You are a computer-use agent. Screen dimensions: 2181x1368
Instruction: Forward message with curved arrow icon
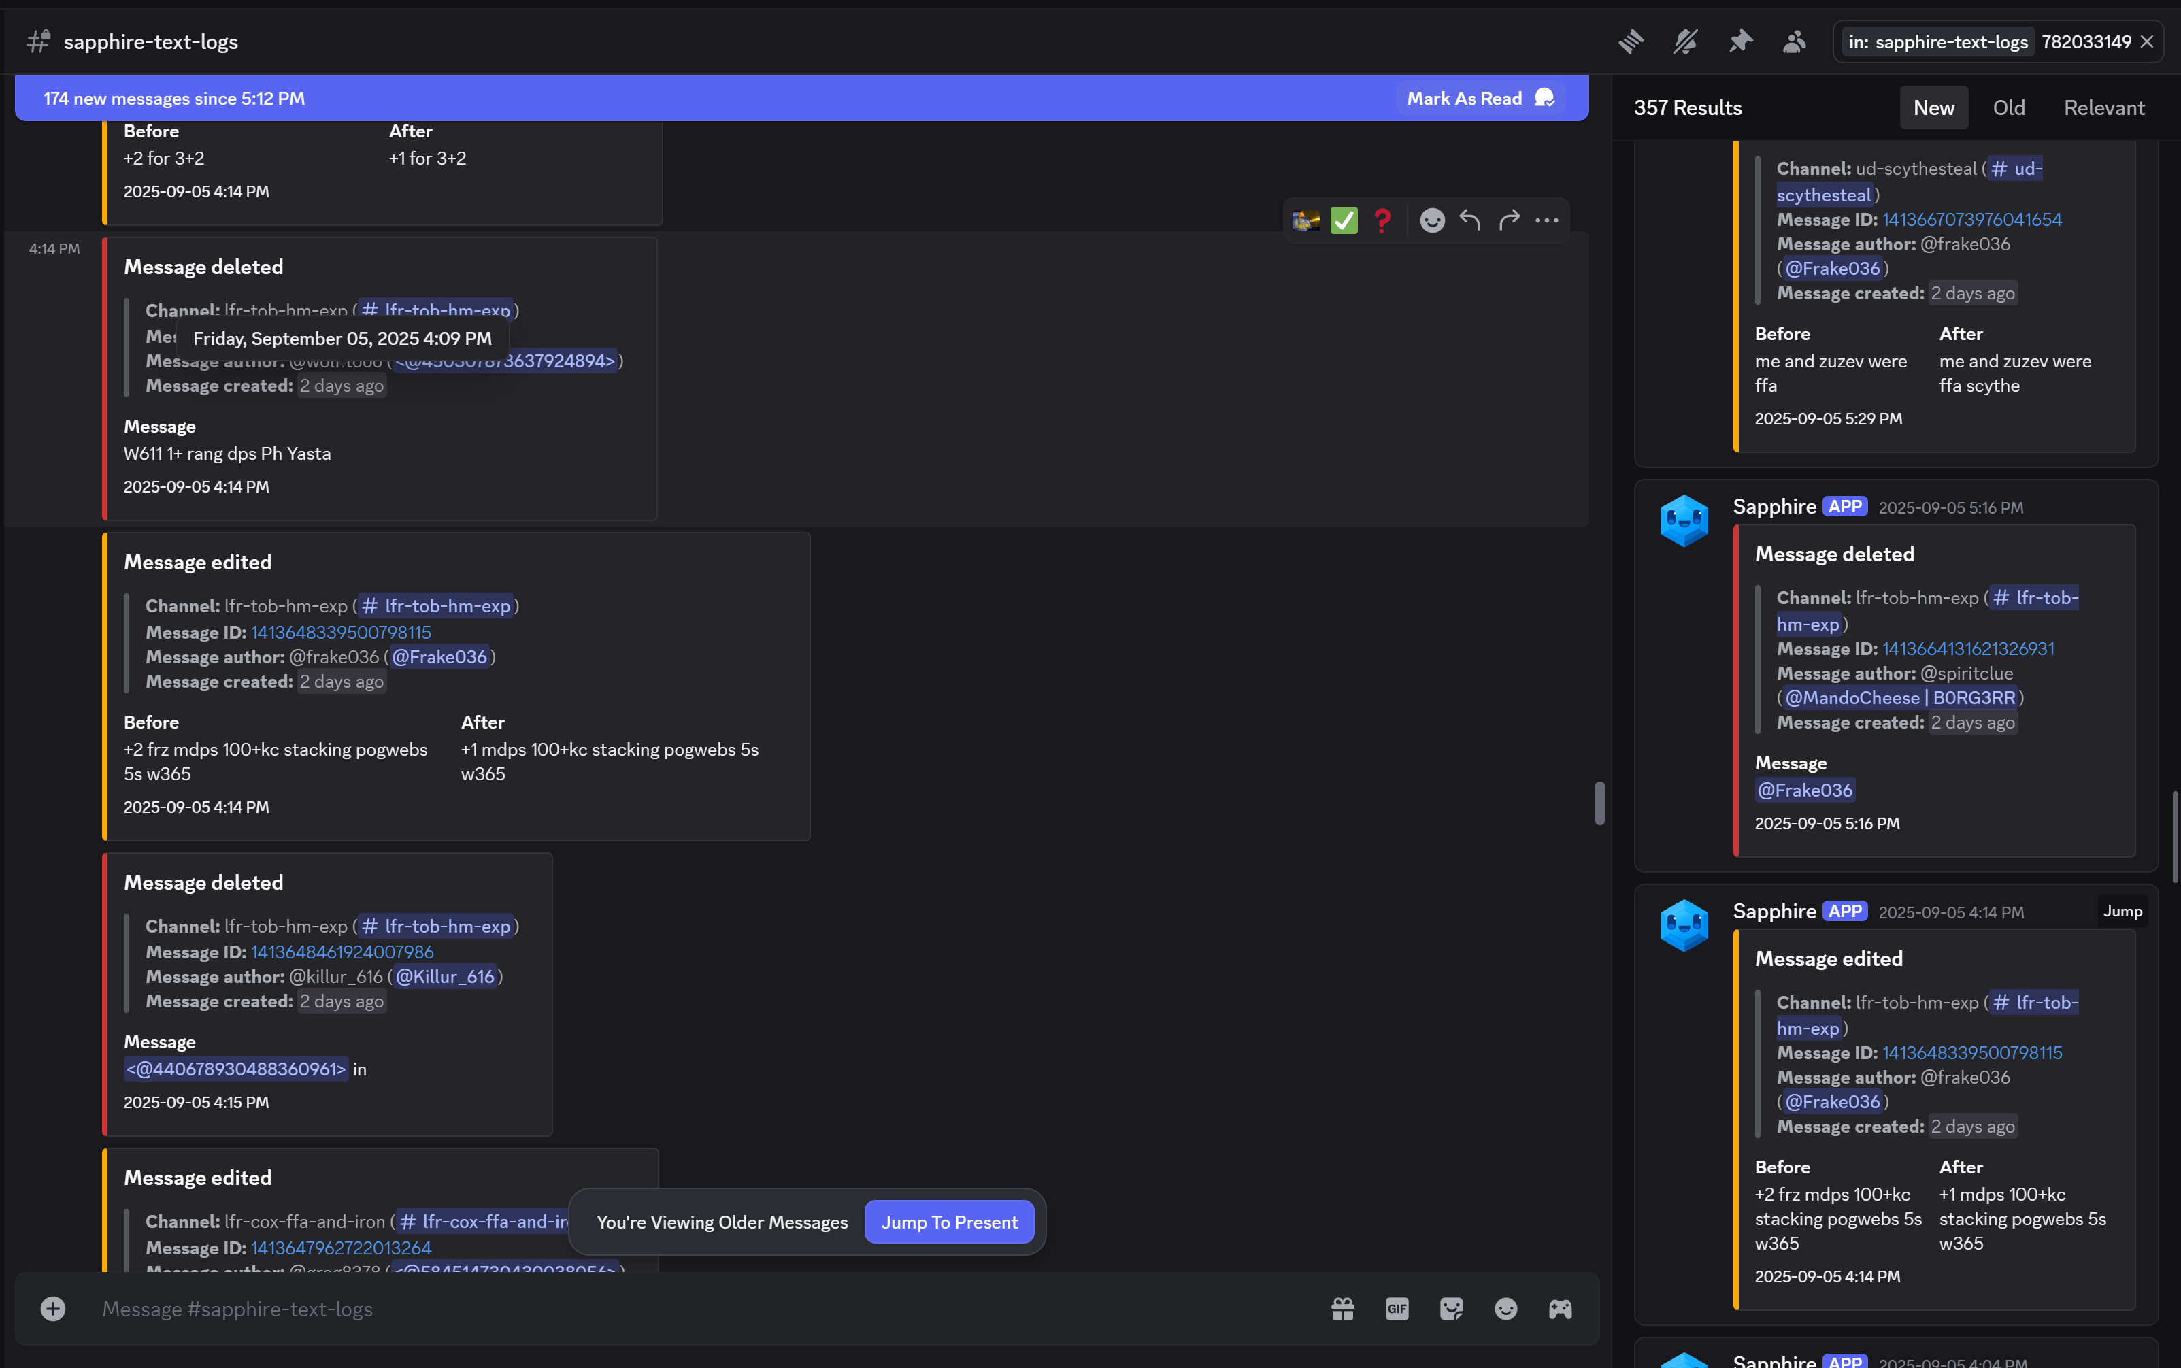coord(1509,220)
